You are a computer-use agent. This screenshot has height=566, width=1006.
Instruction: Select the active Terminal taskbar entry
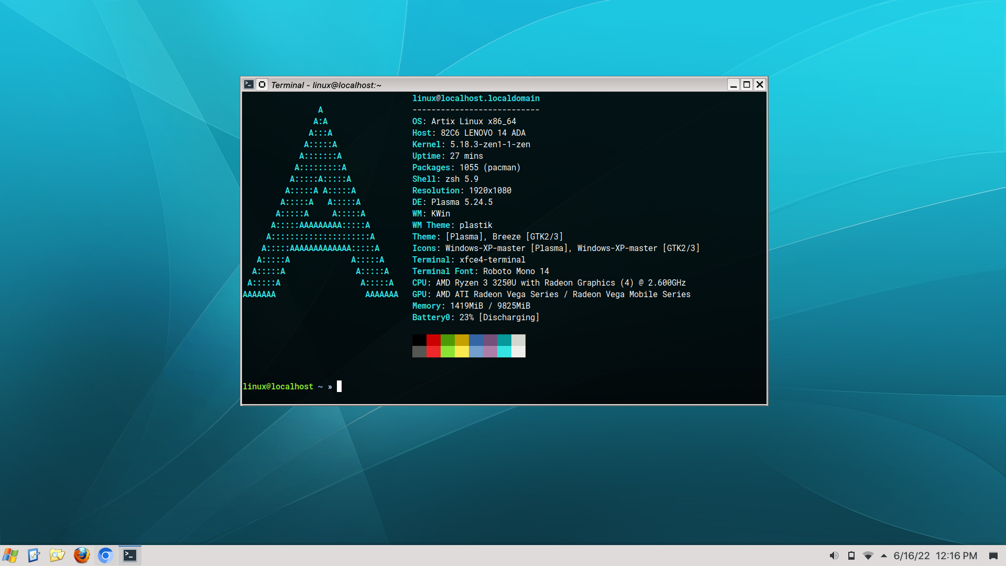130,556
